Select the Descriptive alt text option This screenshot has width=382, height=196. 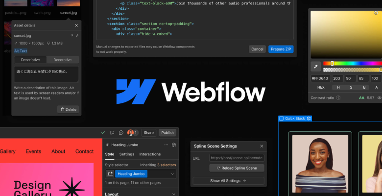pyautogui.click(x=30, y=60)
